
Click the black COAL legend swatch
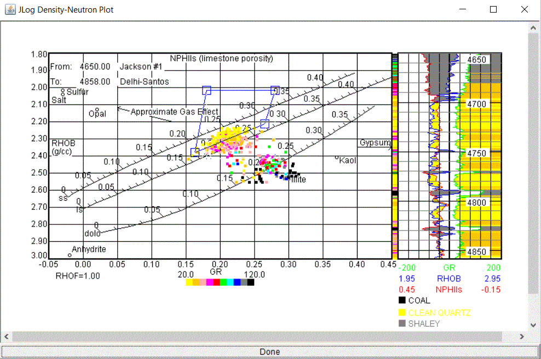pos(402,300)
